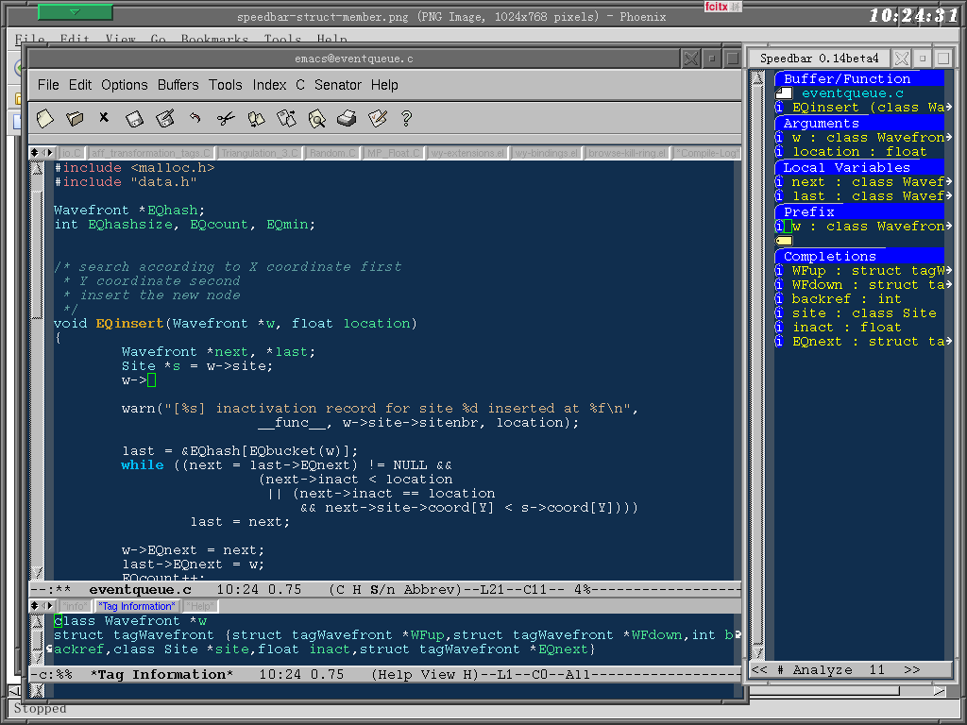Click the printer icon in toolbar
Viewport: 967px width, 725px height.
347,119
